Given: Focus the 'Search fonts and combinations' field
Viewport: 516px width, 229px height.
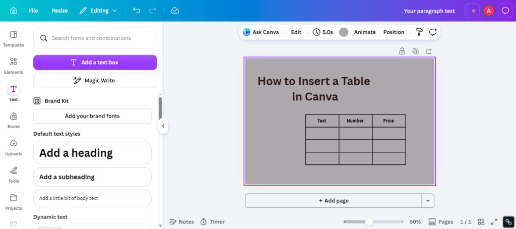Looking at the screenshot, I should (95, 38).
